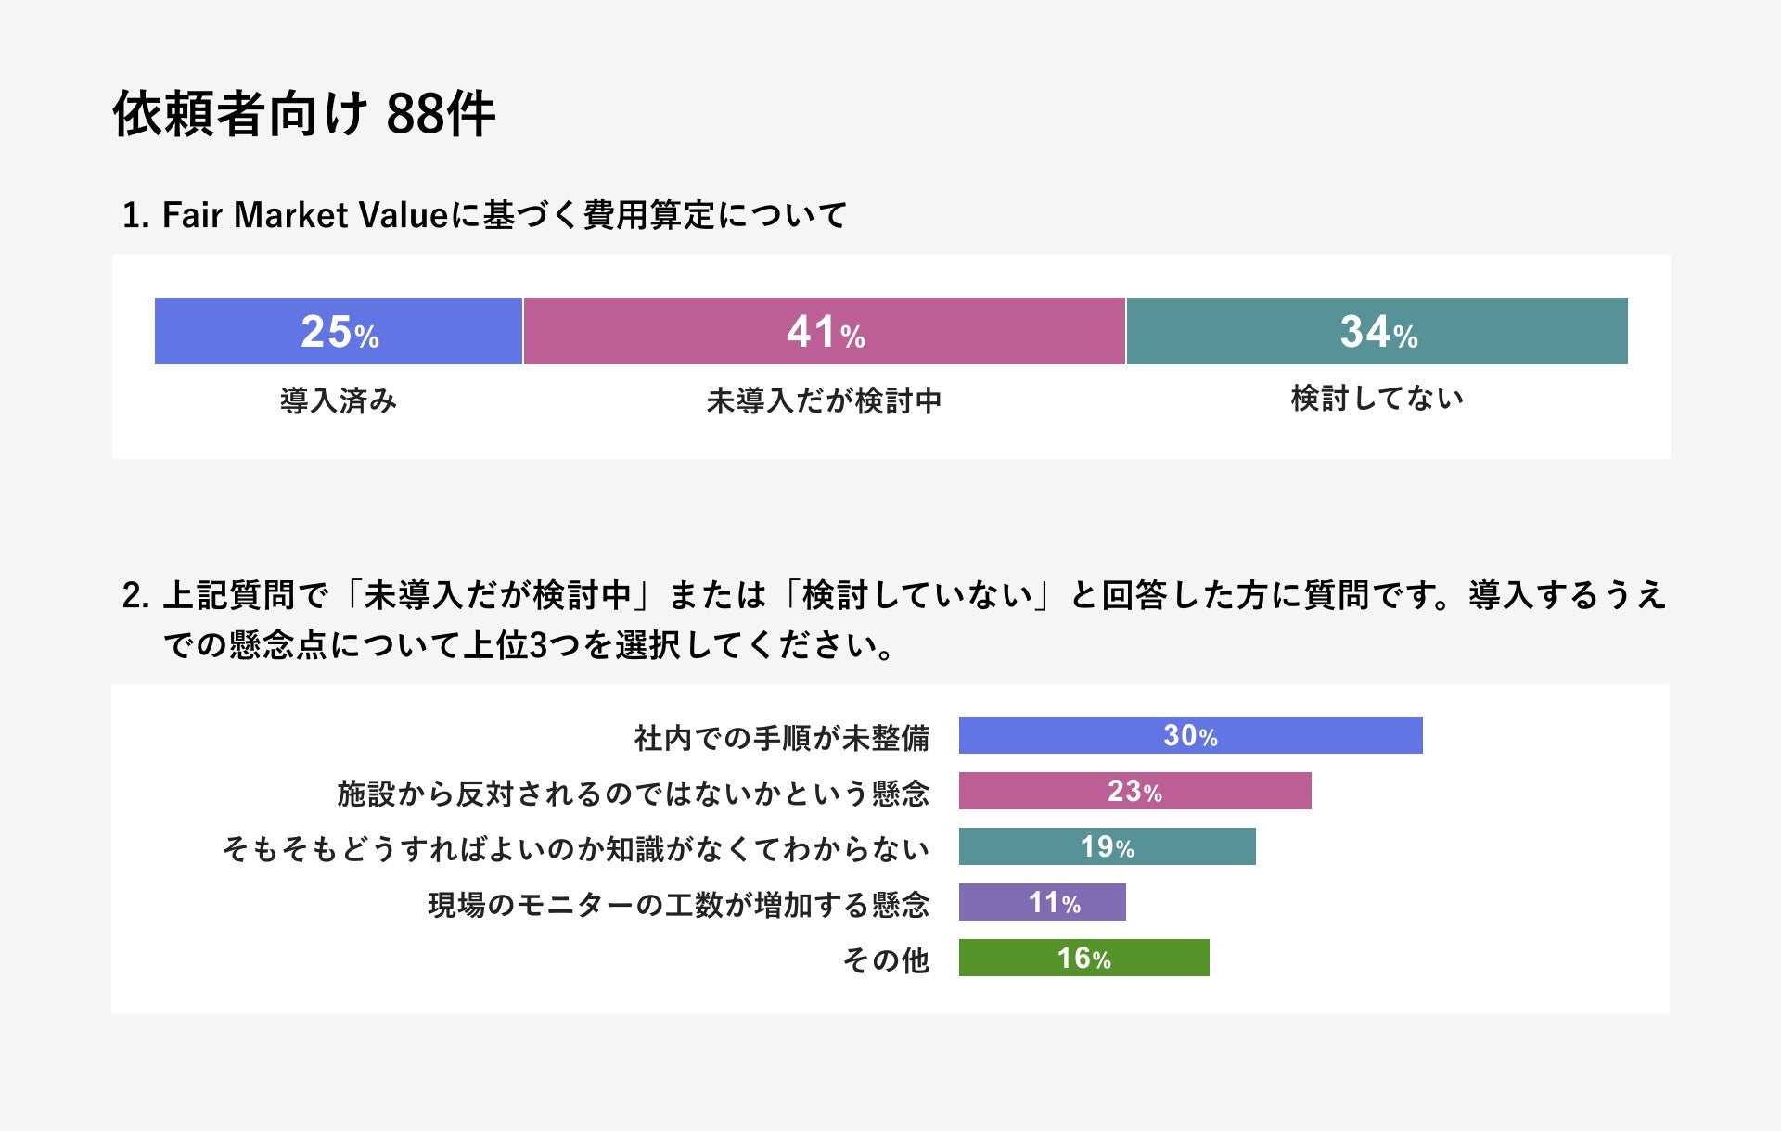Screen dimensions: 1781x1131
Task: Click the 88件 count in the title
Action: point(441,115)
